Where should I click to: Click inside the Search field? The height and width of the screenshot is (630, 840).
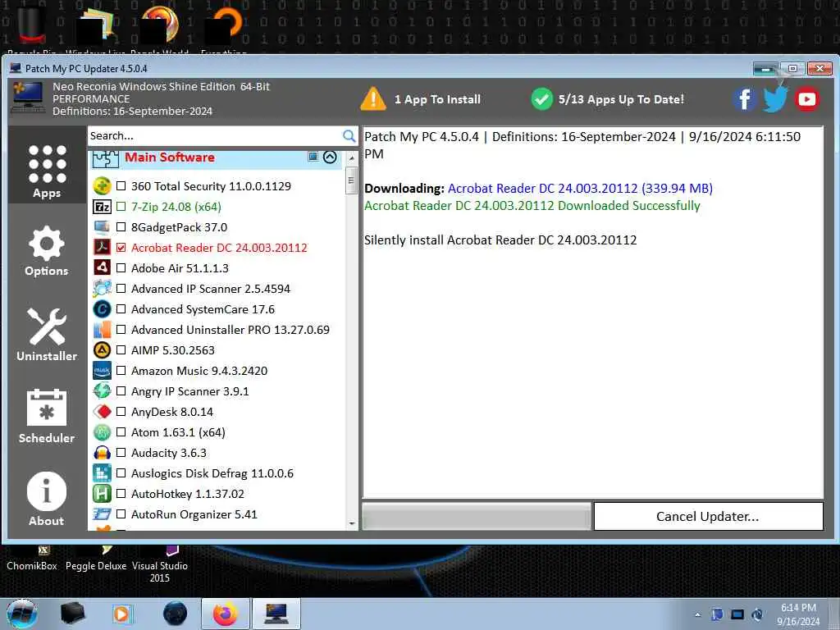(214, 136)
